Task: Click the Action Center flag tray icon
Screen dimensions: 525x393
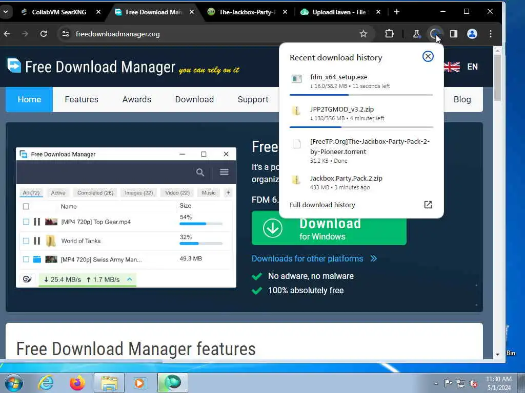Action: 448,383
